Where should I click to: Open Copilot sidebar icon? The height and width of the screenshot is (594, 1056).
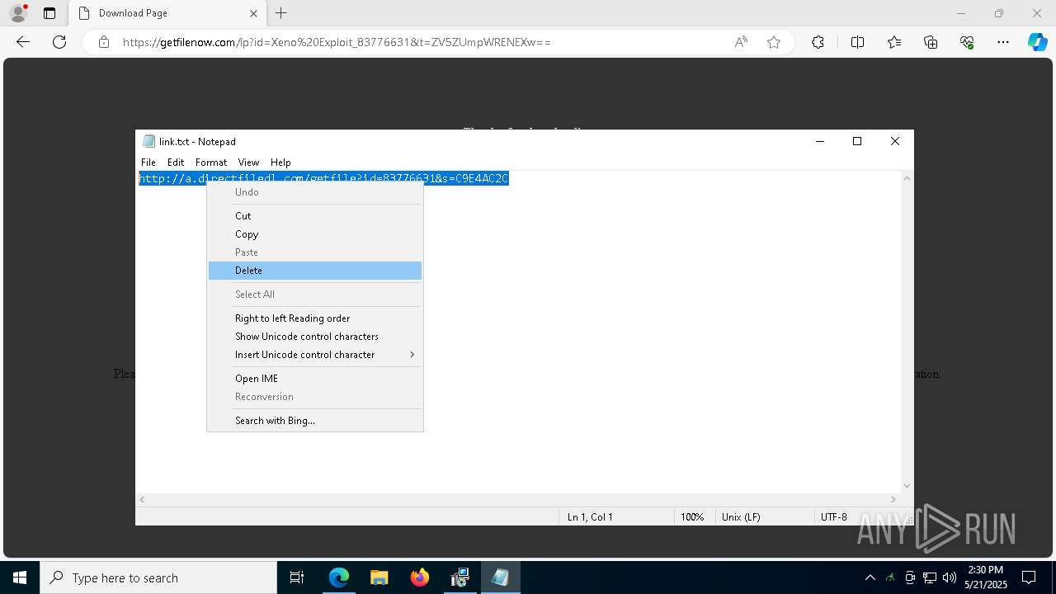click(x=1038, y=42)
